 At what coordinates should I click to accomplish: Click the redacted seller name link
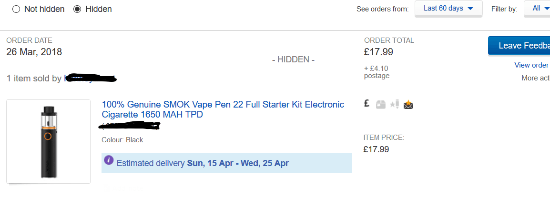point(90,78)
